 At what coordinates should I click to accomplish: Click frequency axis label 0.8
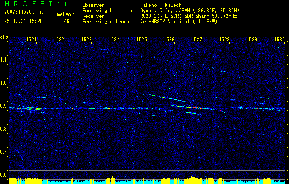pos(4,129)
